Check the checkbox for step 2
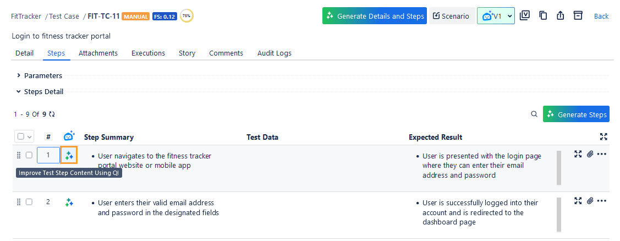The height and width of the screenshot is (241, 620). pos(29,202)
